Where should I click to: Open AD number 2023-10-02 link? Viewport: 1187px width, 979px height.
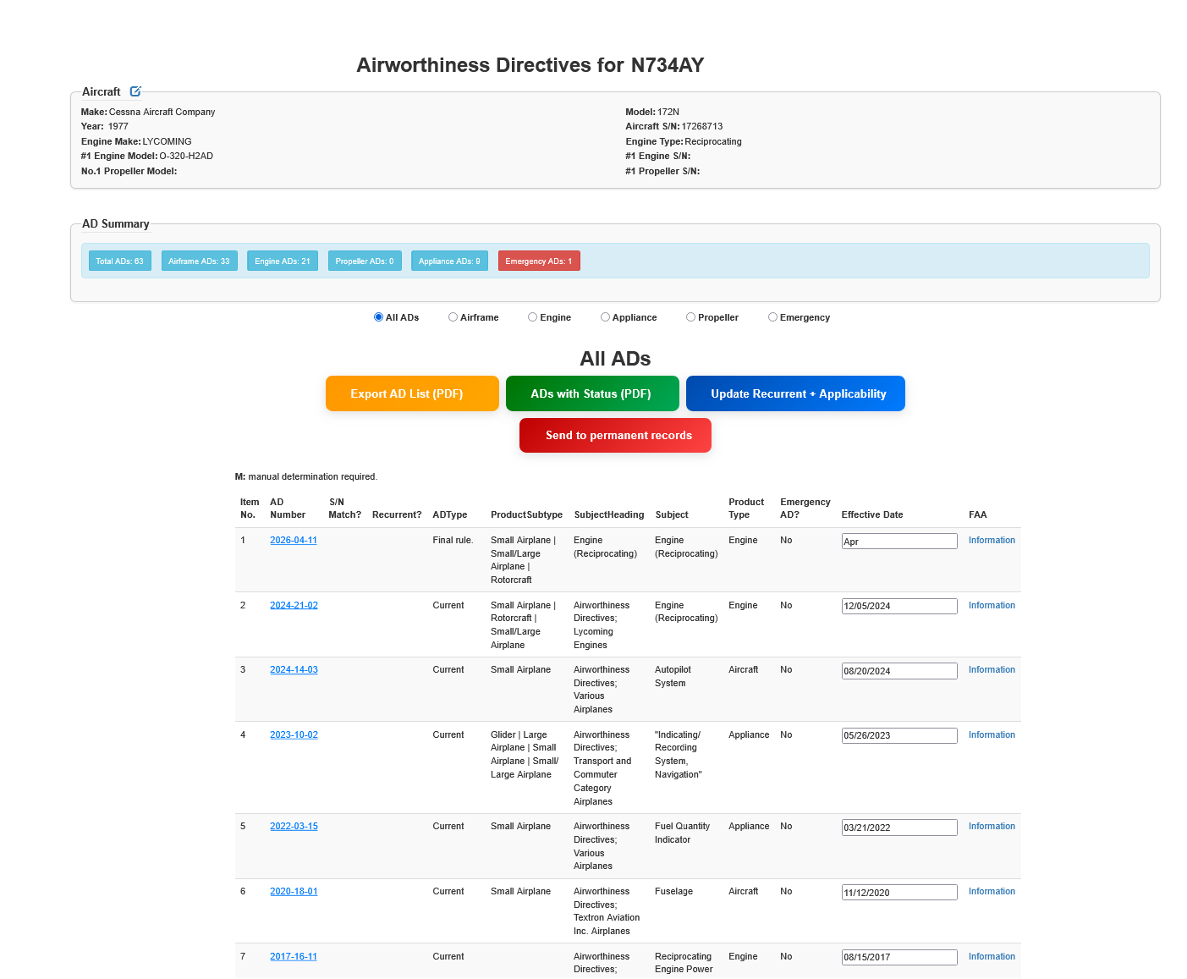[294, 734]
